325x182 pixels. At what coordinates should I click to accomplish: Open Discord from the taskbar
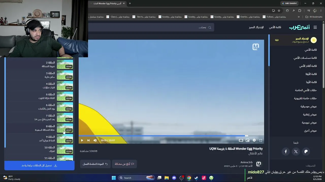click(x=174, y=178)
